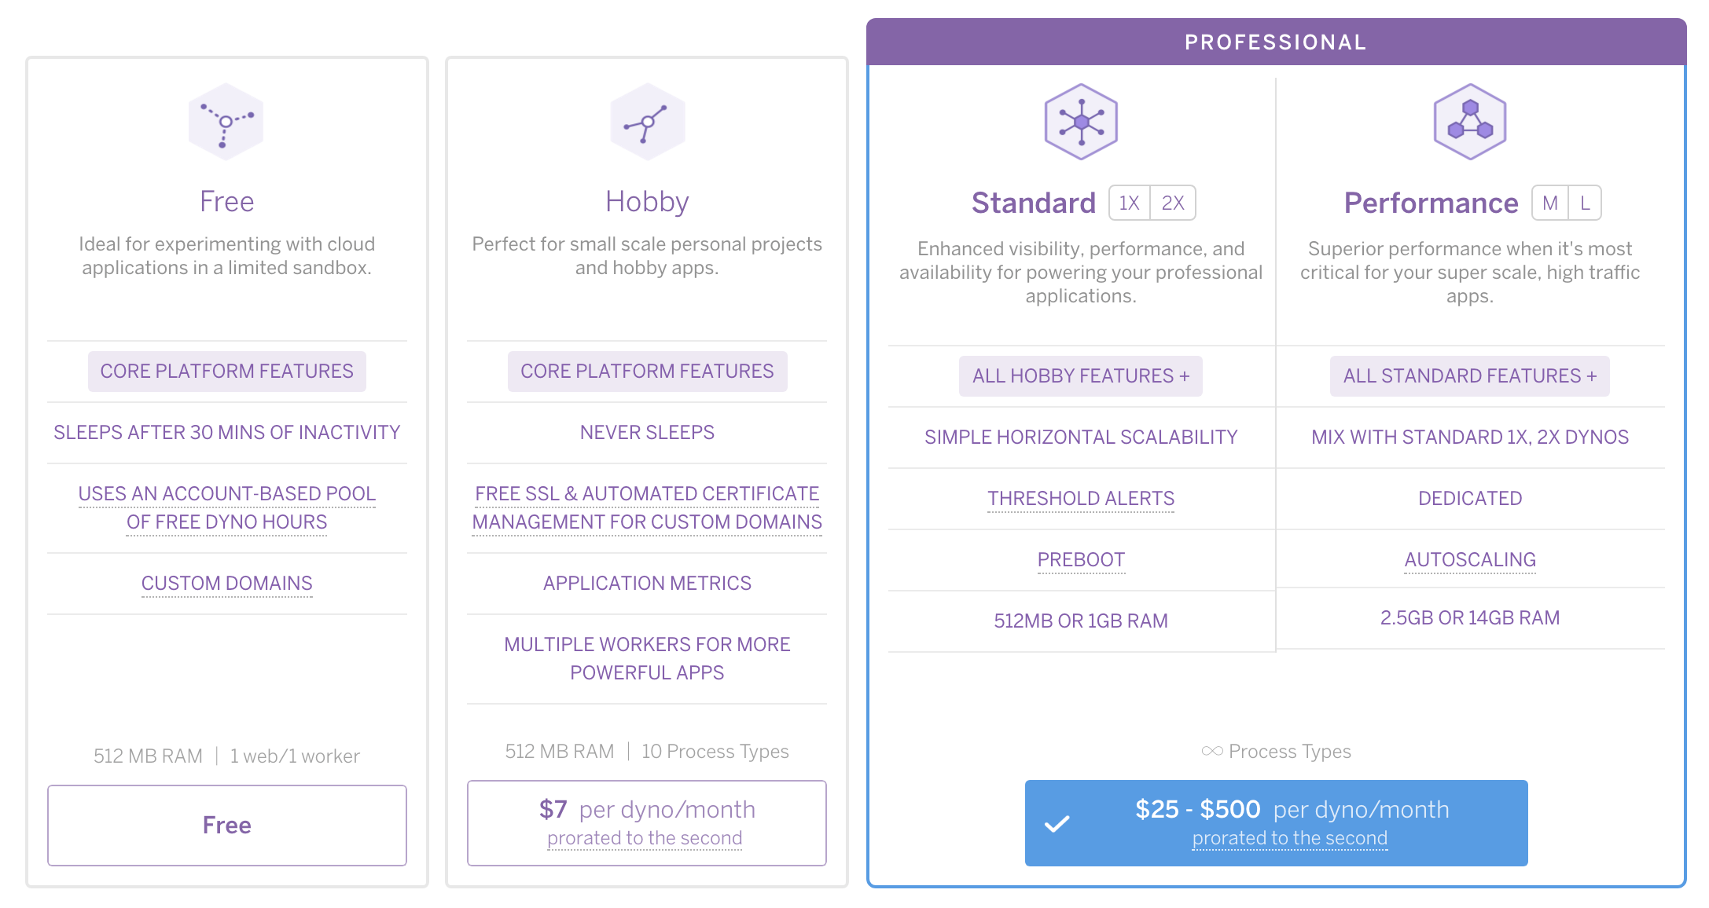Click the Free tier hexagon icon
Viewport: 1709px width, 908px height.
[226, 122]
